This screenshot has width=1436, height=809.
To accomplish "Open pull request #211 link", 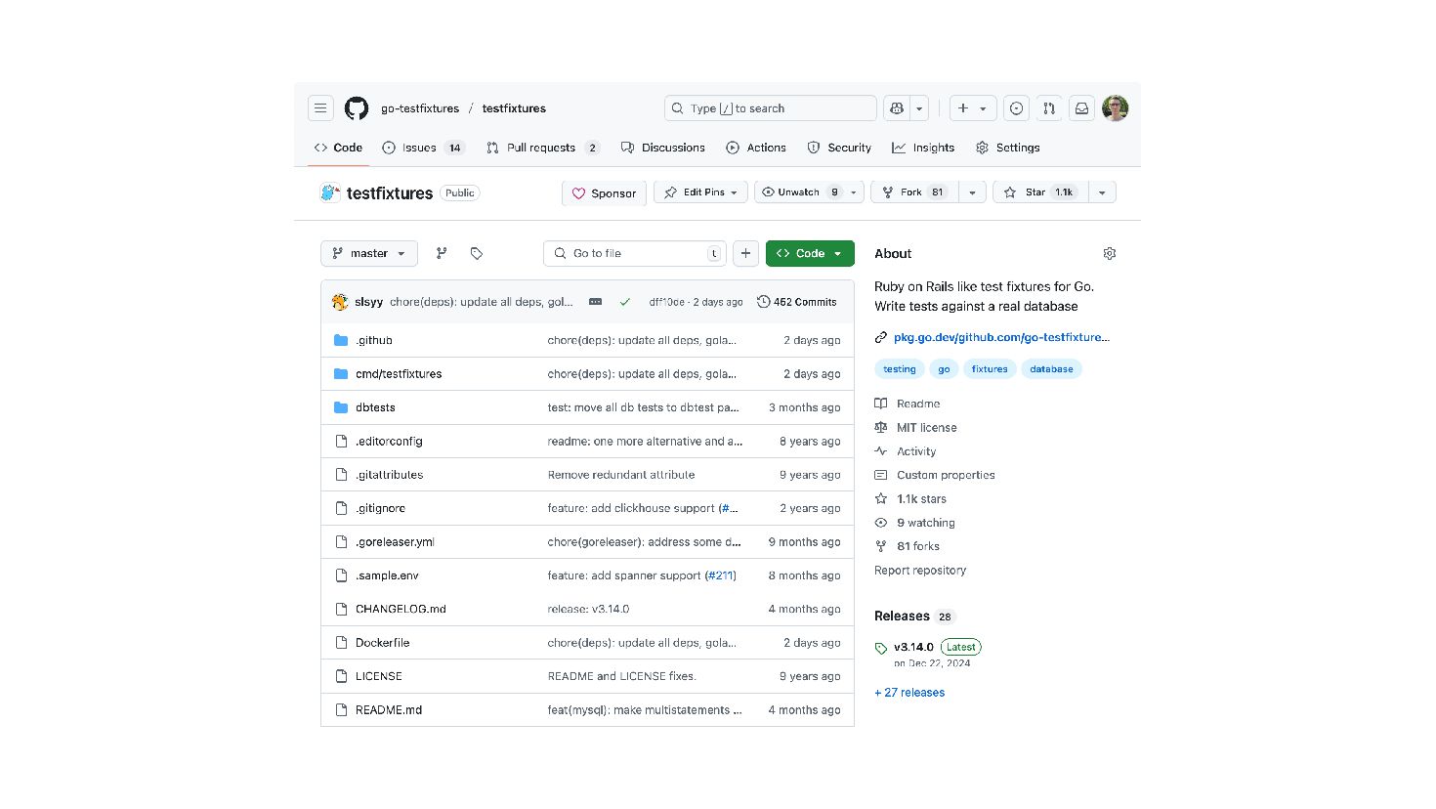I will (x=721, y=575).
